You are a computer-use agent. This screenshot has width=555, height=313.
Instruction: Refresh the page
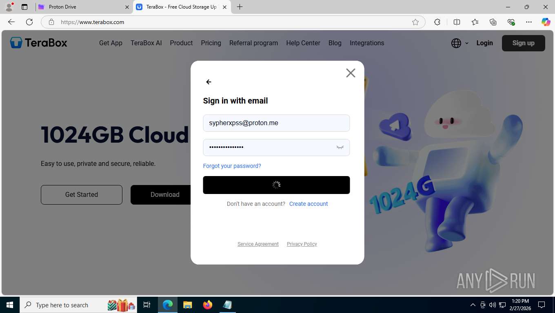(29, 22)
